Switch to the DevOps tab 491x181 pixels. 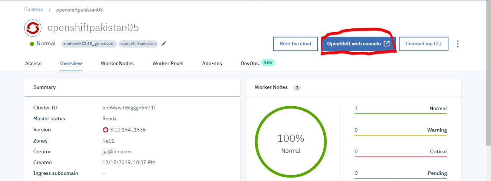(249, 63)
